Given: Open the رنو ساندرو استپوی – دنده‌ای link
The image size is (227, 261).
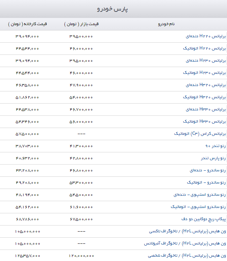Looking at the screenshot, I should coord(199,195).
